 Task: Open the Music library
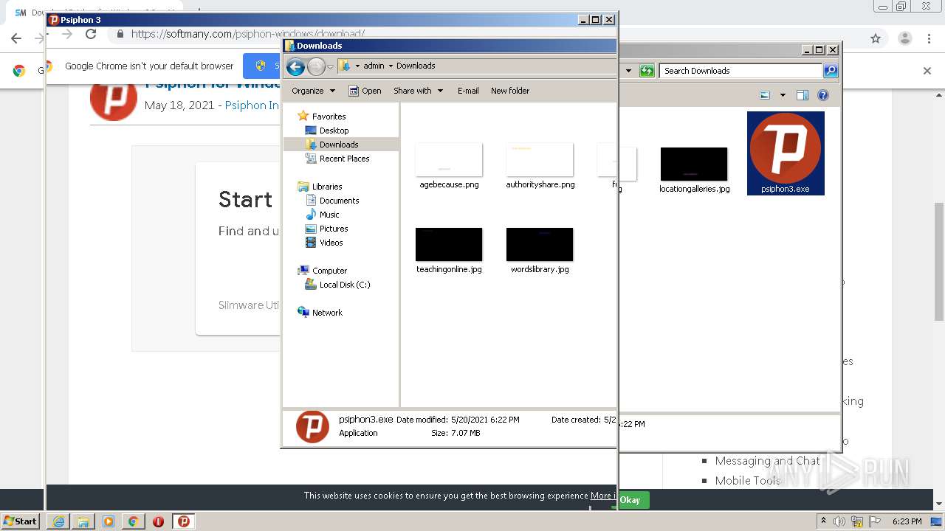tap(329, 215)
